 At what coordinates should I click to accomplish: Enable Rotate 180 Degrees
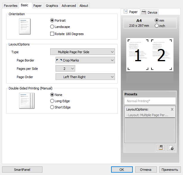pyautogui.click(x=52, y=34)
